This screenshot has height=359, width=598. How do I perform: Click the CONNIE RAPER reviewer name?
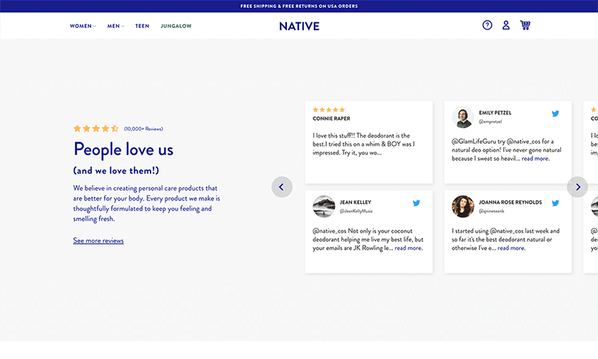click(x=331, y=118)
